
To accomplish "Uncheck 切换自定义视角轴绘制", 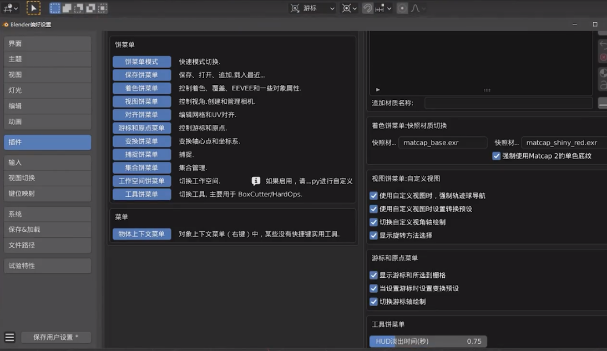I will tap(373, 222).
